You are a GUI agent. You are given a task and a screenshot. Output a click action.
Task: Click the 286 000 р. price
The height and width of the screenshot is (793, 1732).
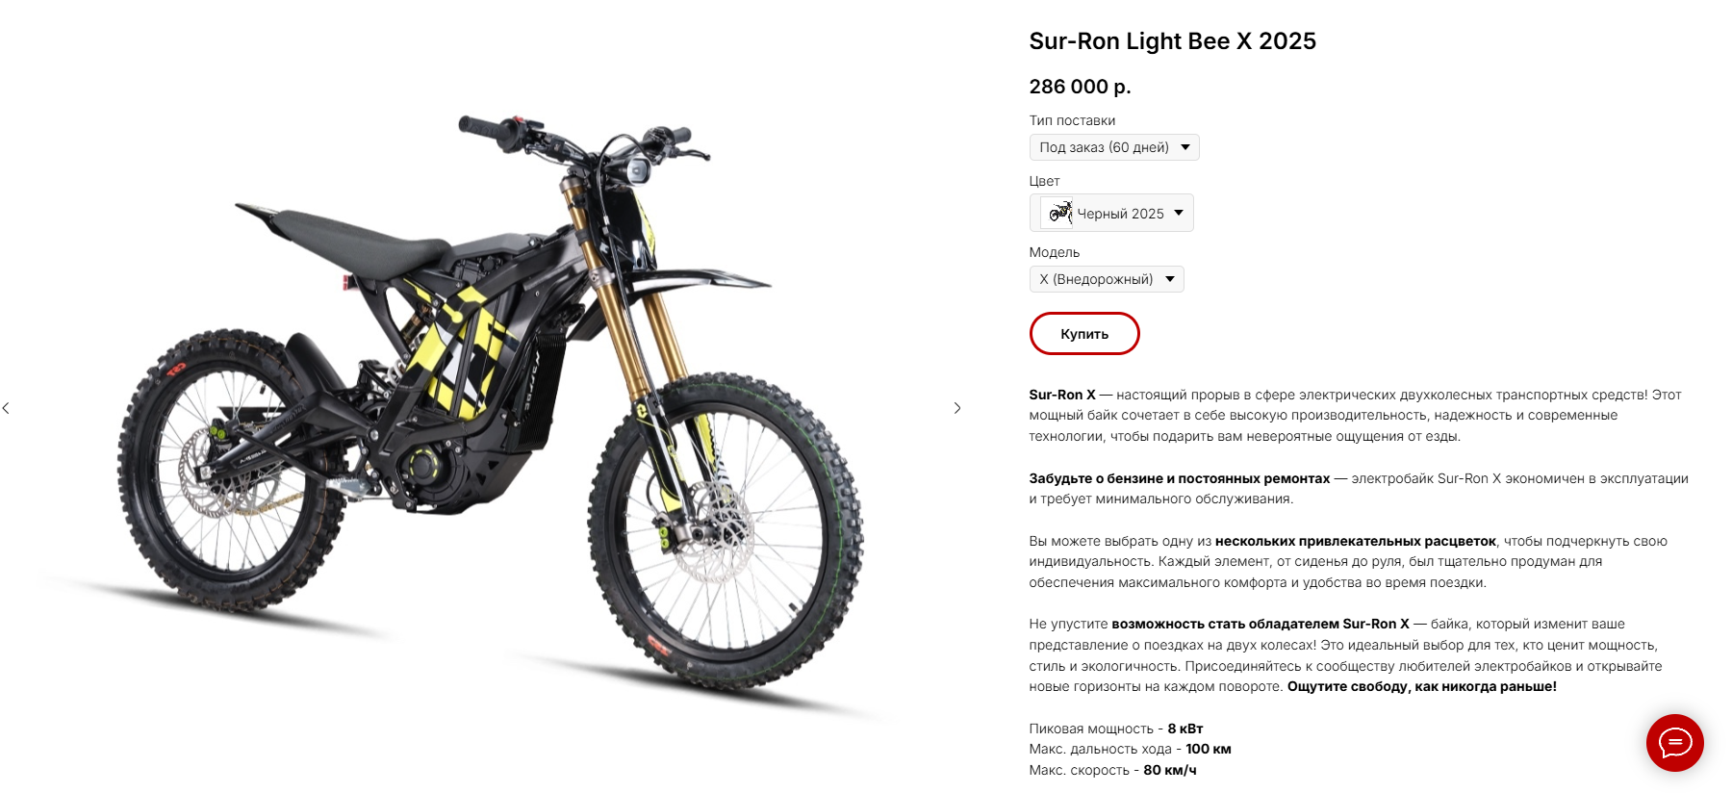[x=1080, y=87]
